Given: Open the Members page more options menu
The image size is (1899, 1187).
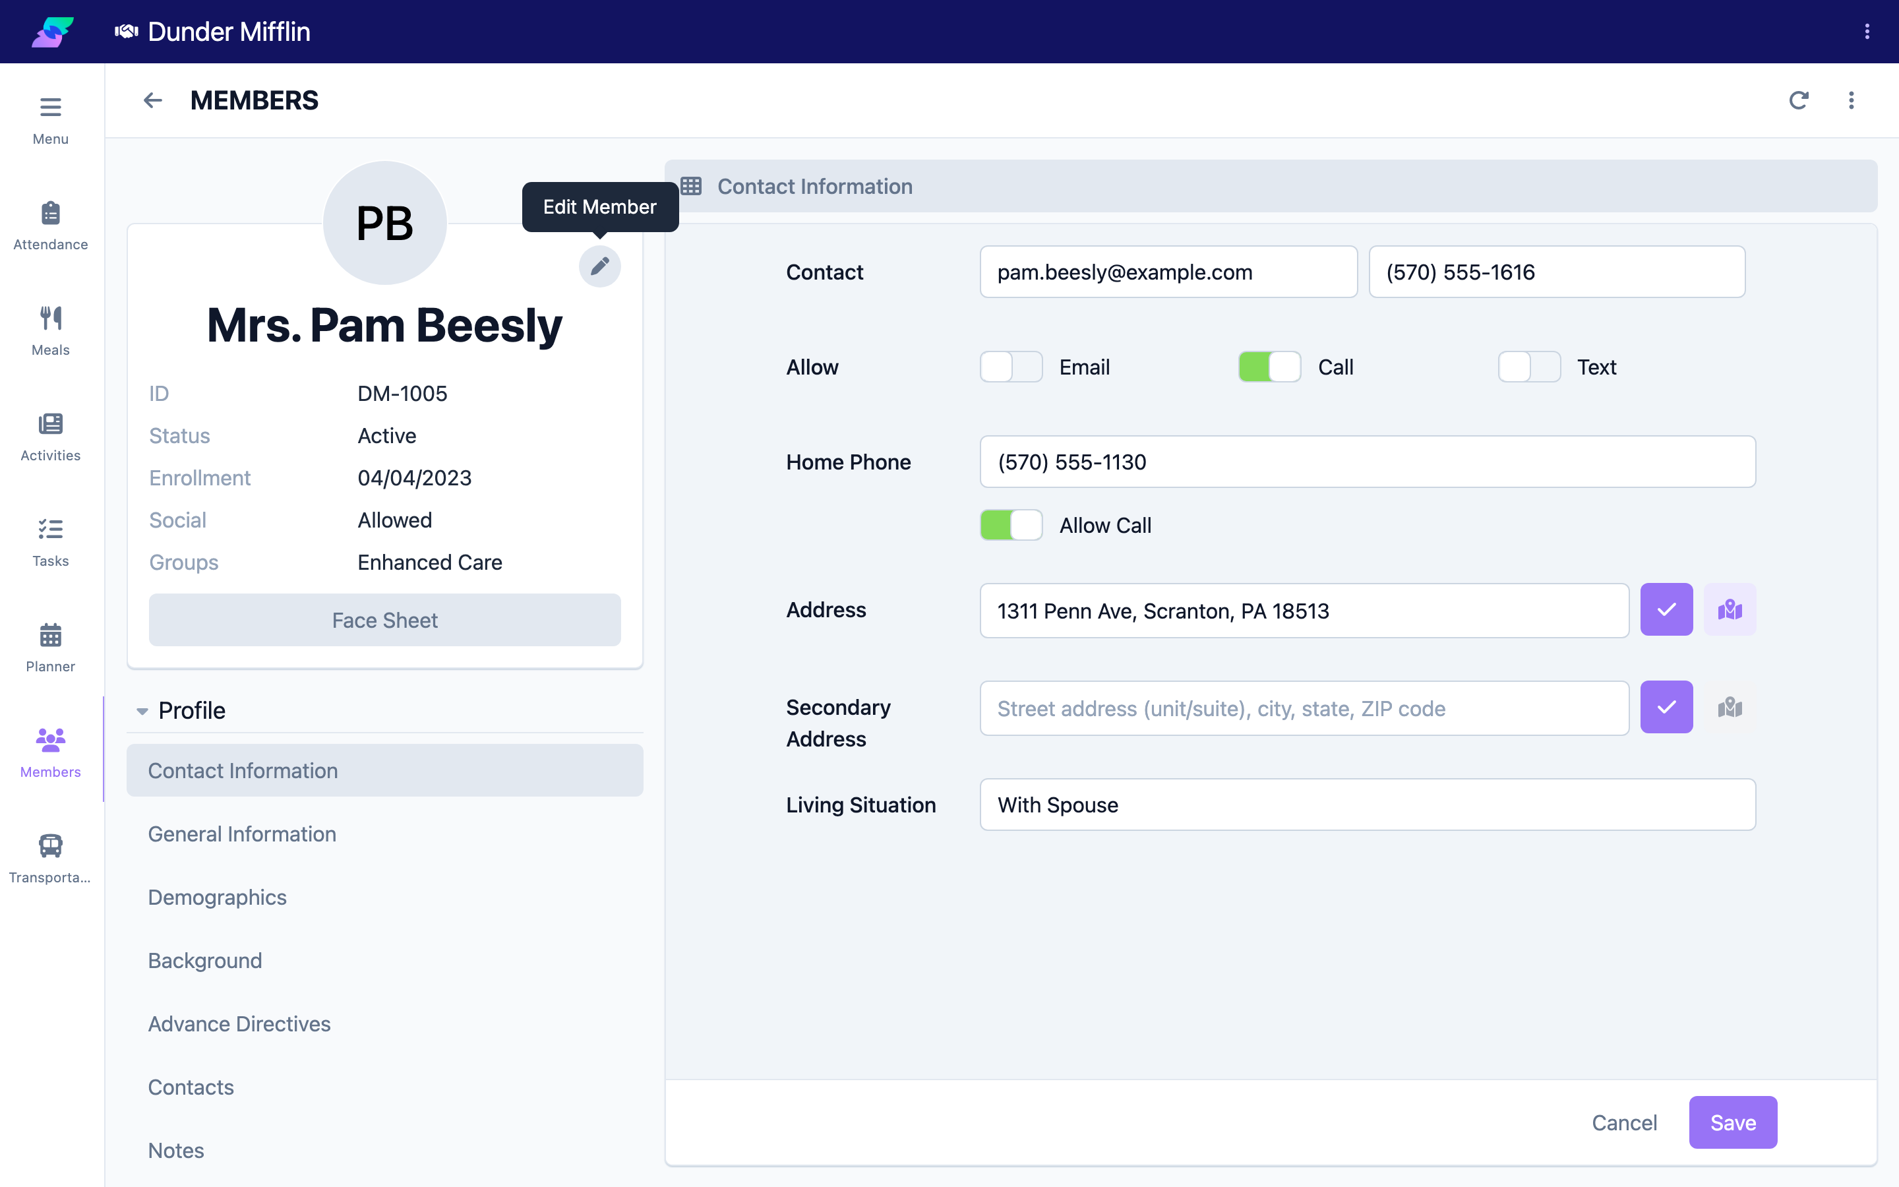Looking at the screenshot, I should click(x=1851, y=100).
